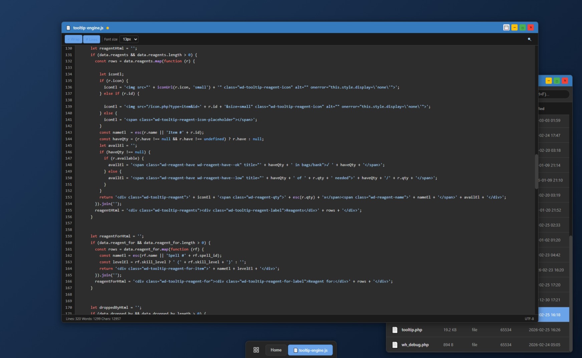Viewport: 582px width, 358px height.
Task: Open the Font size dropdown
Action: (129, 39)
